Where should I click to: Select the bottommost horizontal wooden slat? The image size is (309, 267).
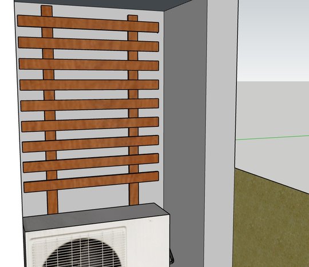click(x=91, y=182)
